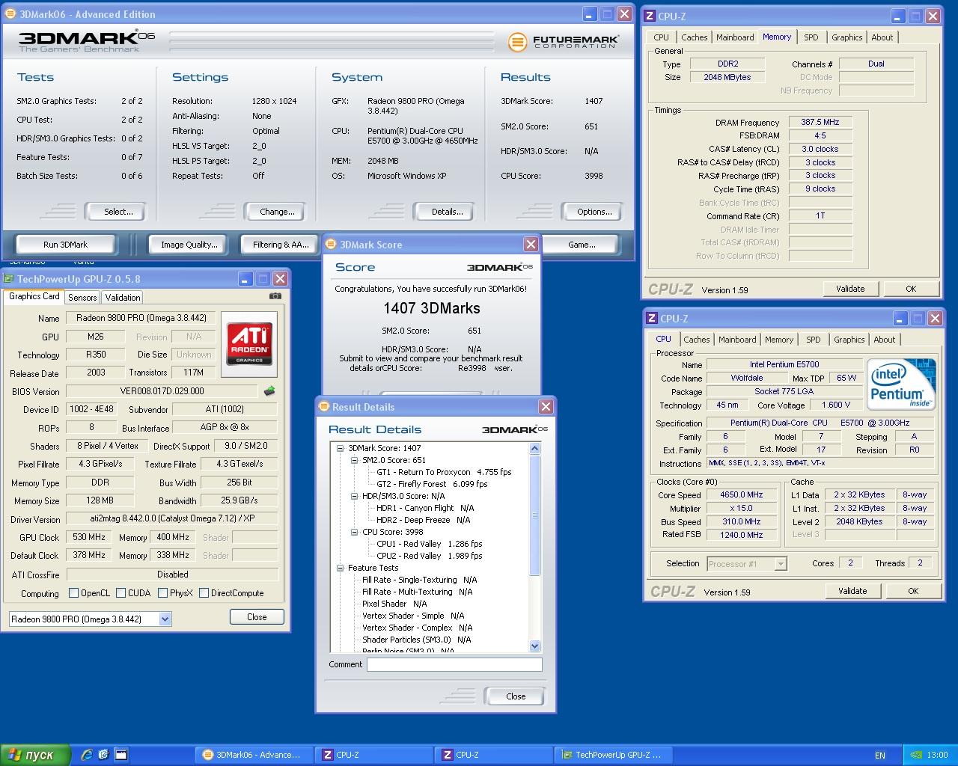The height and width of the screenshot is (766, 958).
Task: Click the BIOS save chip icon in GPU-Z
Action: click(x=269, y=391)
